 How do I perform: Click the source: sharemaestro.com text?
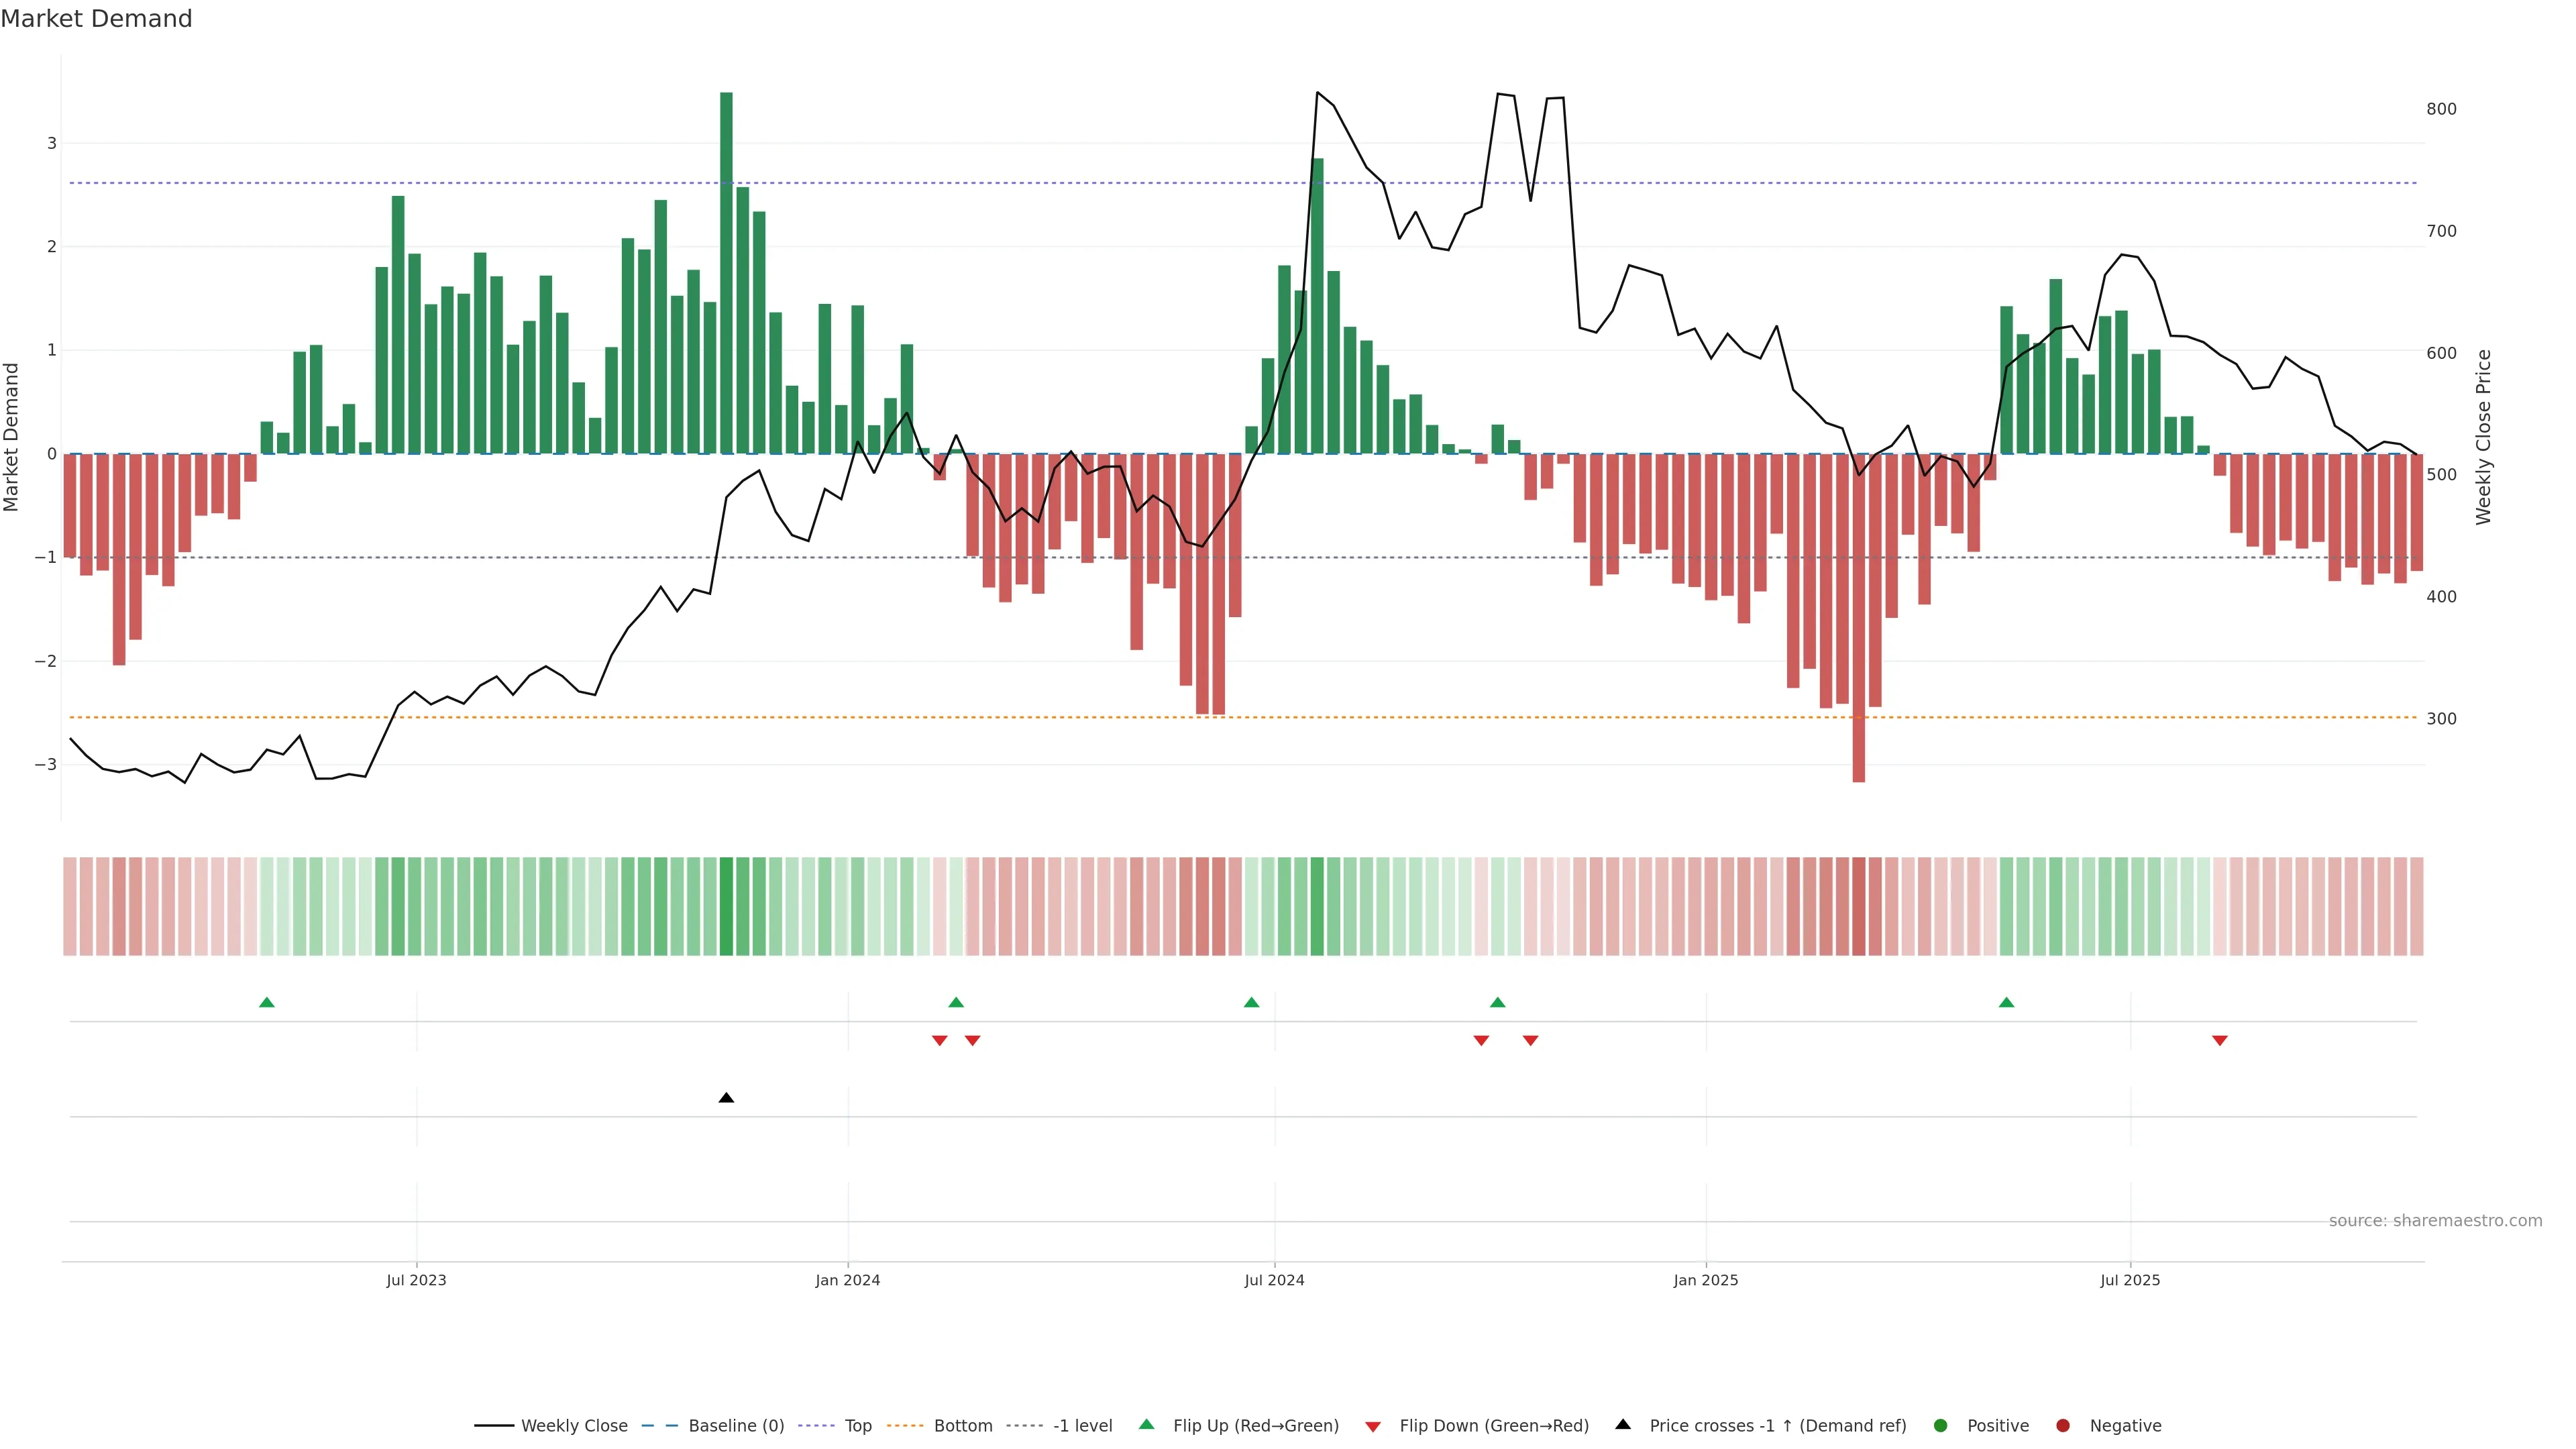coord(2435,1220)
